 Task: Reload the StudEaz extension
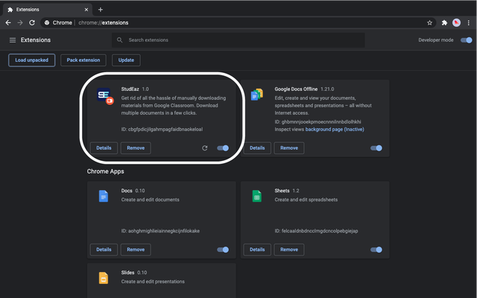[x=205, y=148]
